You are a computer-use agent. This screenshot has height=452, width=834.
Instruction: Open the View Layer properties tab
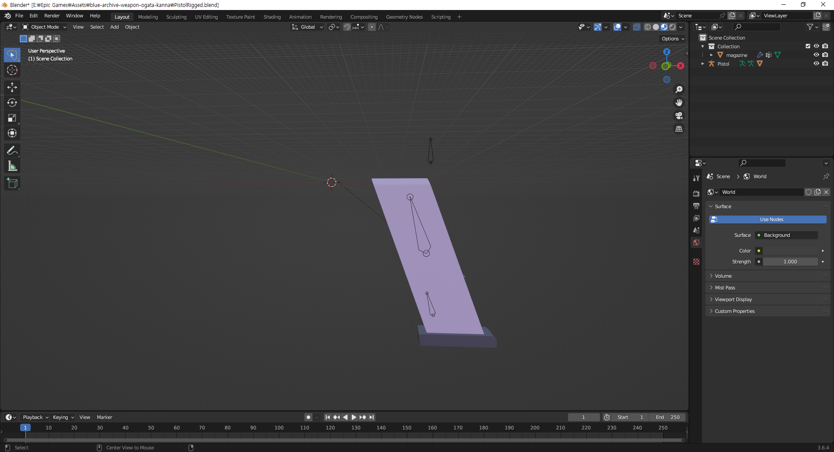point(696,218)
